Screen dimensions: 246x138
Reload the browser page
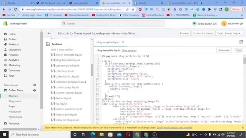[15, 9]
